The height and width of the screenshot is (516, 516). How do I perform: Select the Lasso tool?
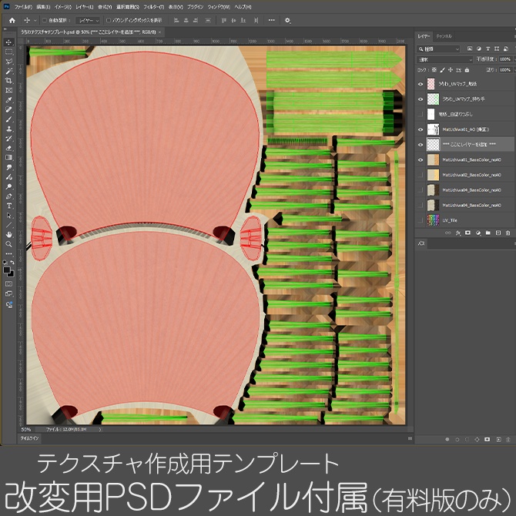tap(9, 61)
